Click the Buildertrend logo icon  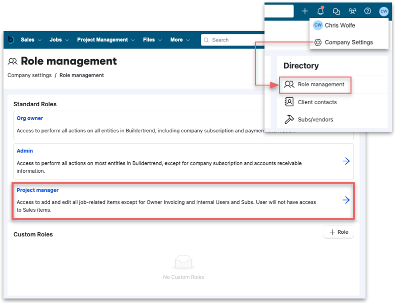coord(11,40)
